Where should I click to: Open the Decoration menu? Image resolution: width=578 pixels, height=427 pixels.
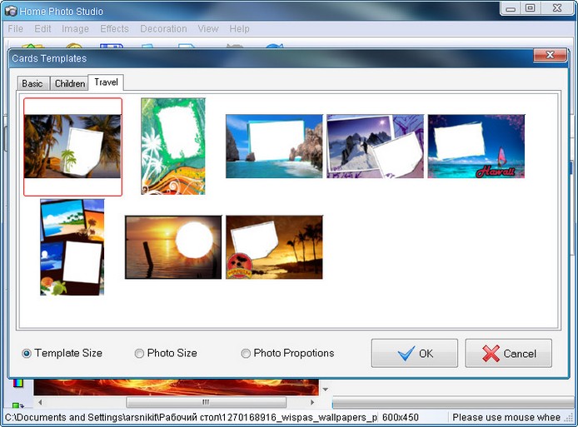163,28
